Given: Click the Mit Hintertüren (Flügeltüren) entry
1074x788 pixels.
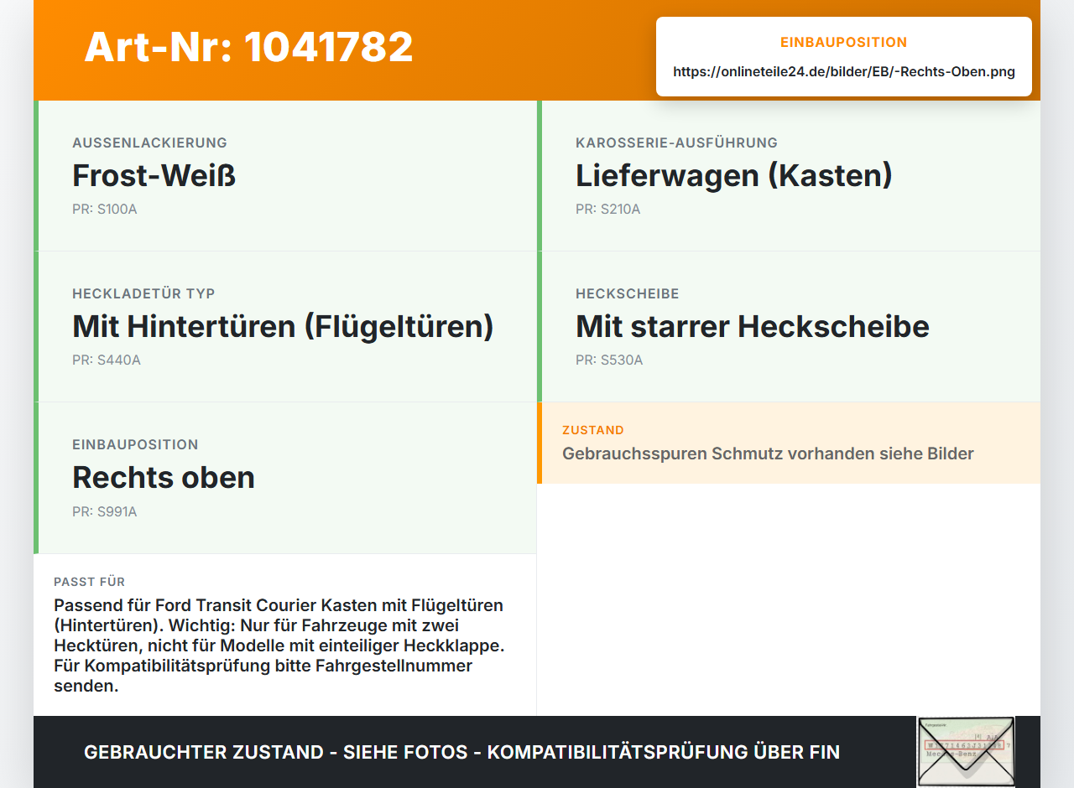Looking at the screenshot, I should 283,327.
